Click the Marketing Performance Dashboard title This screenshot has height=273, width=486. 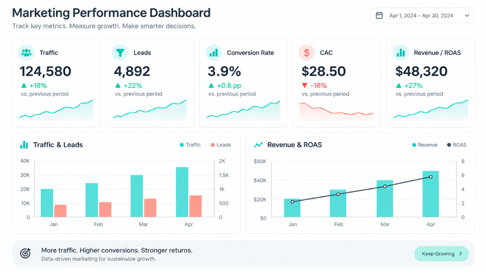tap(111, 13)
